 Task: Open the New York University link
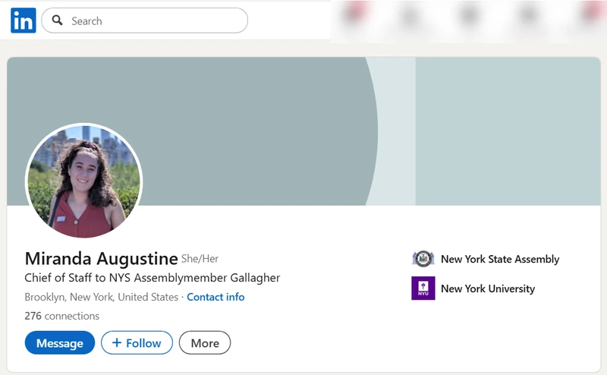(x=487, y=288)
